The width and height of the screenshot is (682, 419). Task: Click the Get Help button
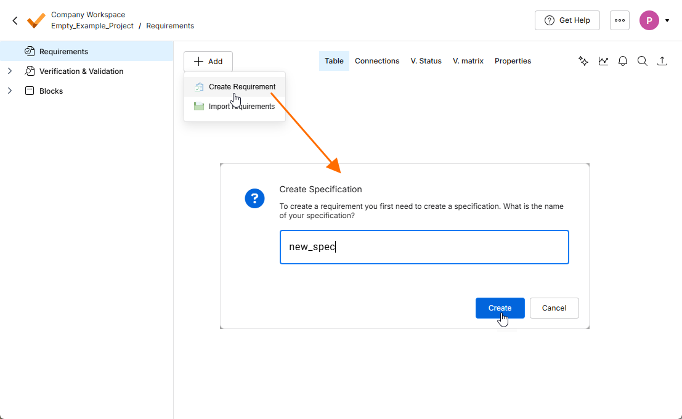[x=567, y=20]
